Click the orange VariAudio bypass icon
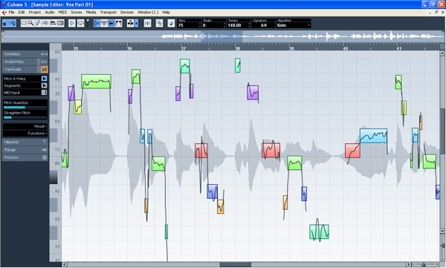The width and height of the screenshot is (446, 268). pyautogui.click(x=44, y=69)
